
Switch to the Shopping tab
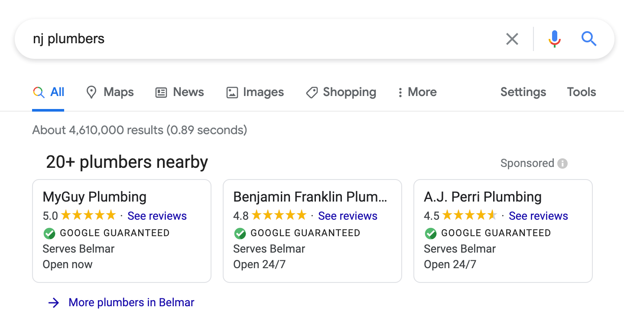(341, 92)
